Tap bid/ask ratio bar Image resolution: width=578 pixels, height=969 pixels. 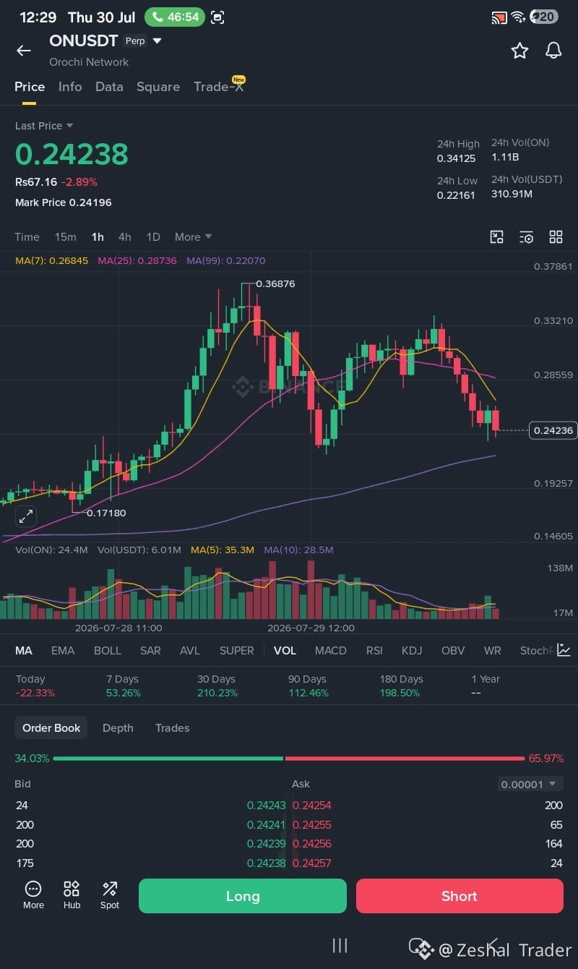[x=289, y=759]
